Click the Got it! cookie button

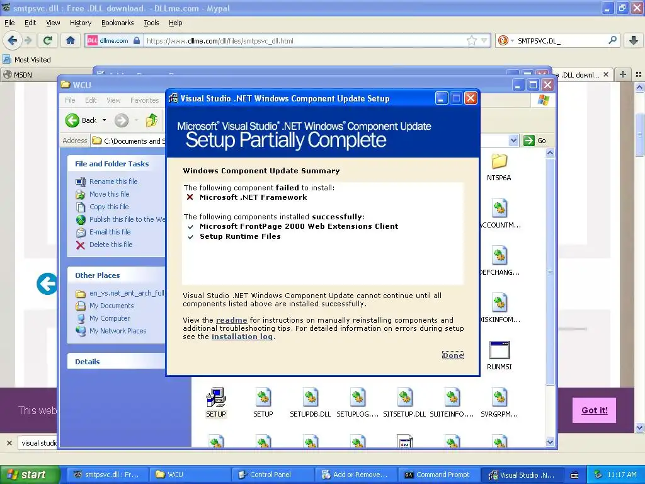594,410
